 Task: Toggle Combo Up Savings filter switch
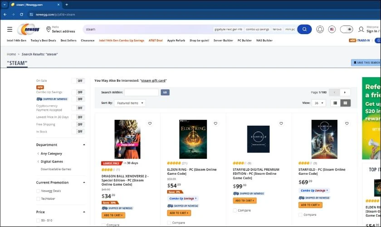(78, 92)
